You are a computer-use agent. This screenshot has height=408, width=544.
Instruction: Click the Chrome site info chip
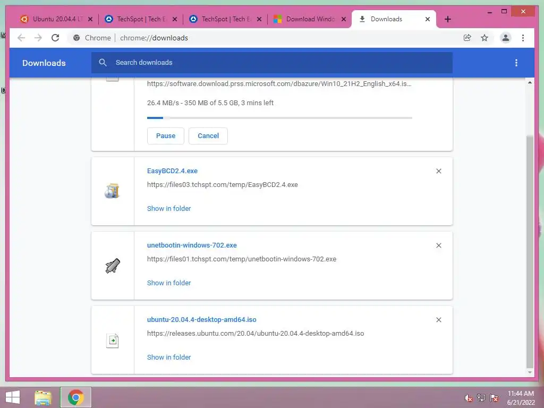tap(92, 38)
